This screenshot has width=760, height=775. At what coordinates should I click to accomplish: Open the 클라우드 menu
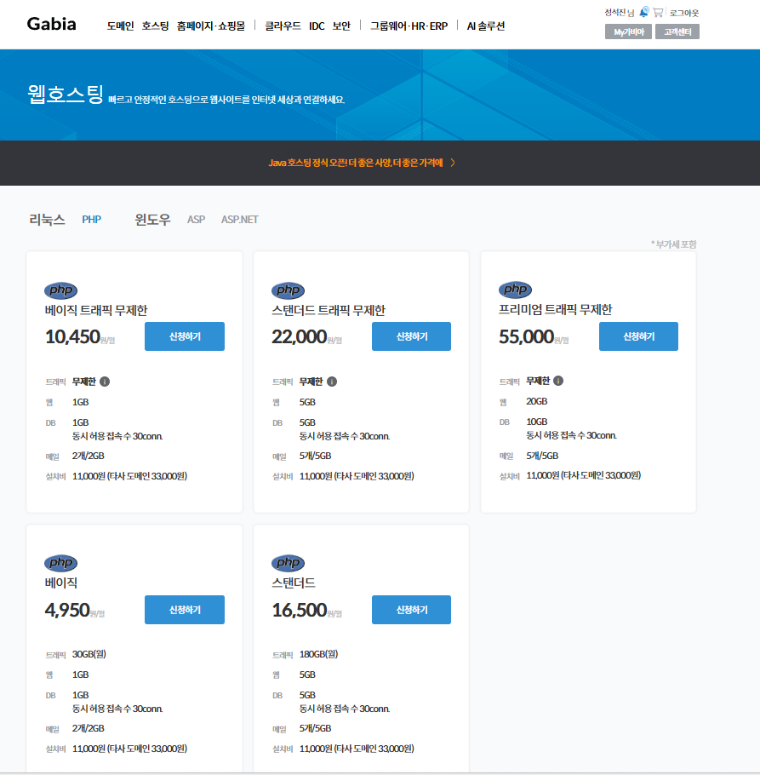point(283,26)
